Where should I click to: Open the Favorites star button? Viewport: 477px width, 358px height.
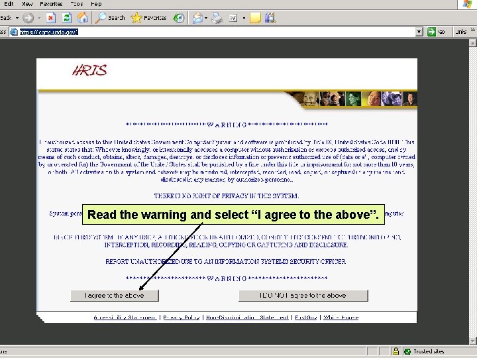click(x=148, y=18)
